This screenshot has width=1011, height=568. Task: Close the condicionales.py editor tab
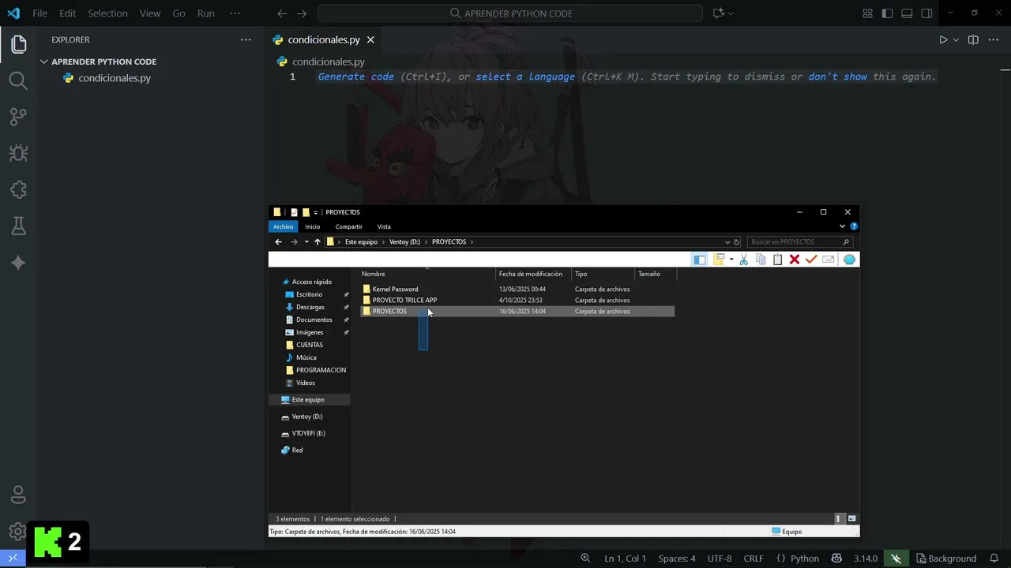point(370,39)
